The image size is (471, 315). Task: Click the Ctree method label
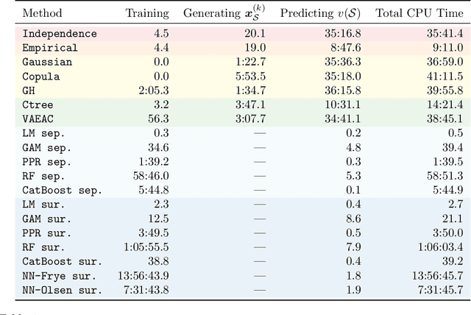(x=38, y=105)
